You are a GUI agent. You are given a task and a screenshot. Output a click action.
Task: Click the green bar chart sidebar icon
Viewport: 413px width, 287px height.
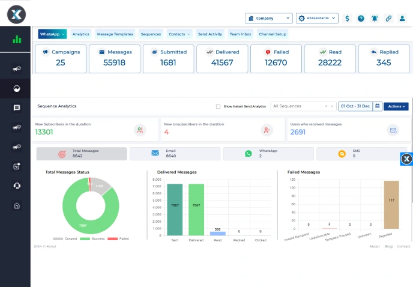click(x=17, y=40)
